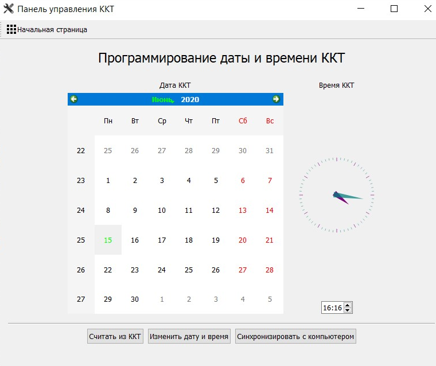Click Изменить дату и время button

click(189, 337)
